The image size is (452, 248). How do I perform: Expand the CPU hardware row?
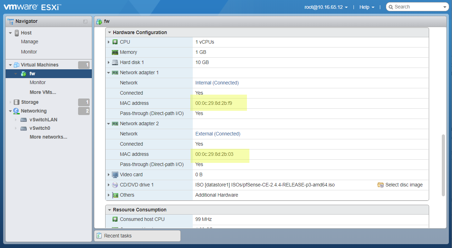(109, 42)
